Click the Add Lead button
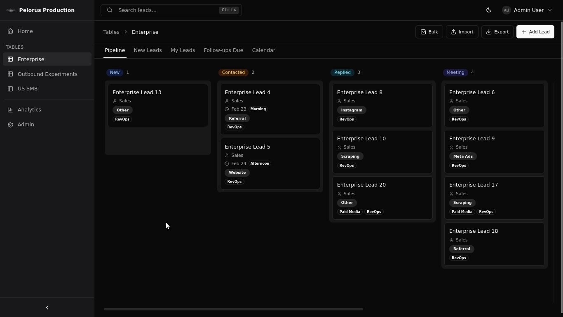Image resolution: width=563 pixels, height=317 pixels. pos(535,32)
